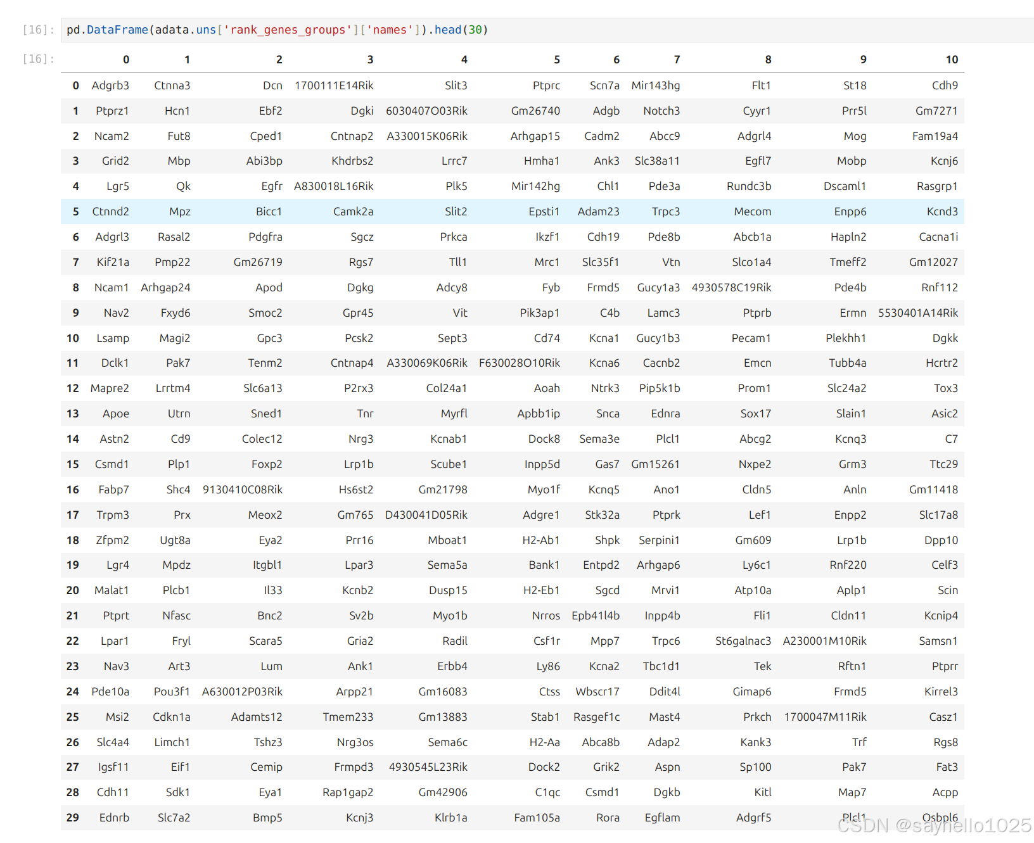The width and height of the screenshot is (1034, 843).
Task: Click the cell '5530401A14Rik'
Action: point(918,313)
